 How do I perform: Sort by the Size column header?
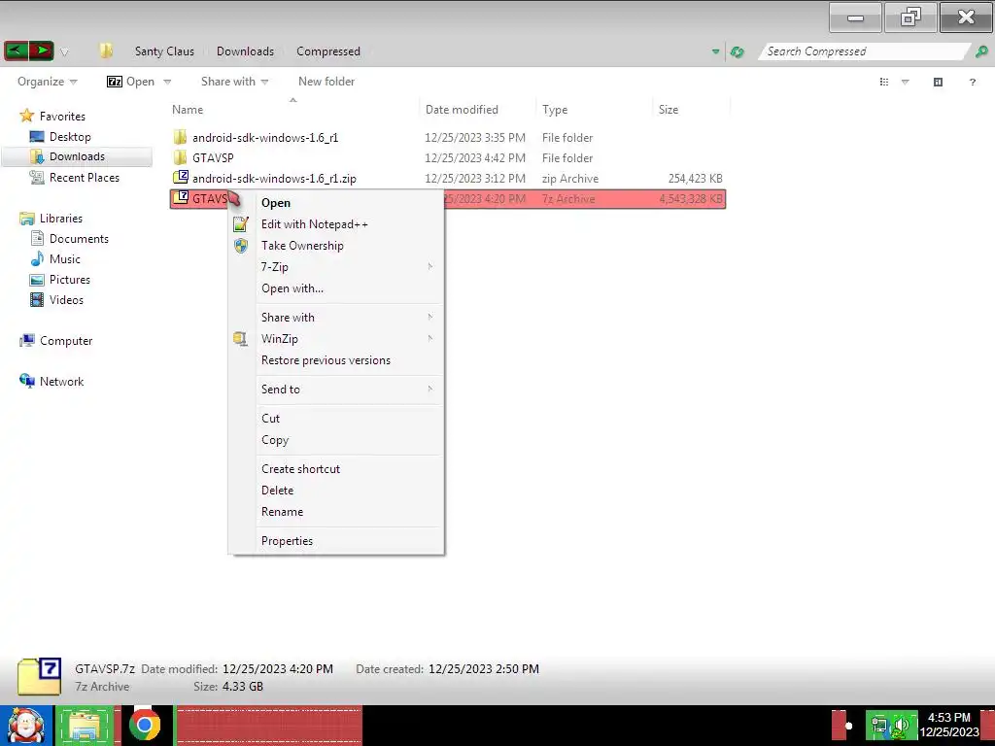669,109
